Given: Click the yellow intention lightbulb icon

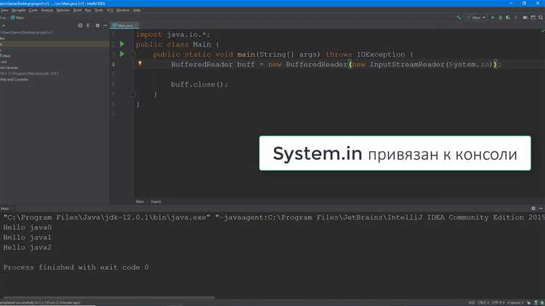Looking at the screenshot, I should tap(140, 64).
